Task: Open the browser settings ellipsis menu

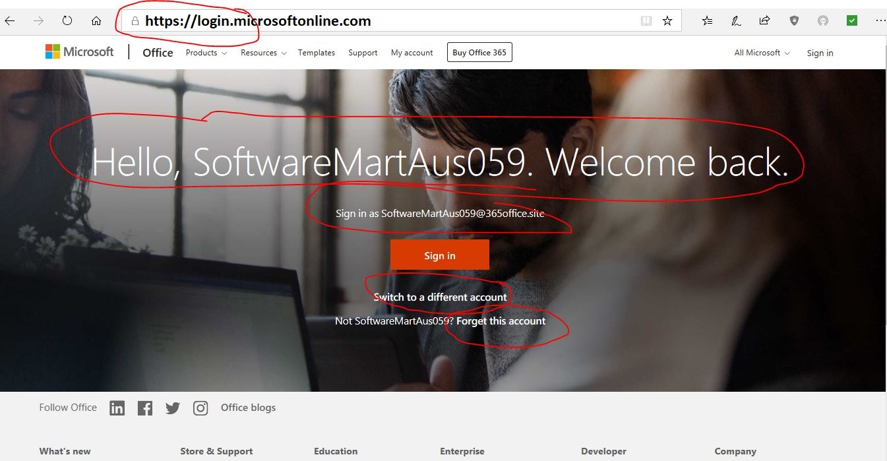Action: (880, 21)
